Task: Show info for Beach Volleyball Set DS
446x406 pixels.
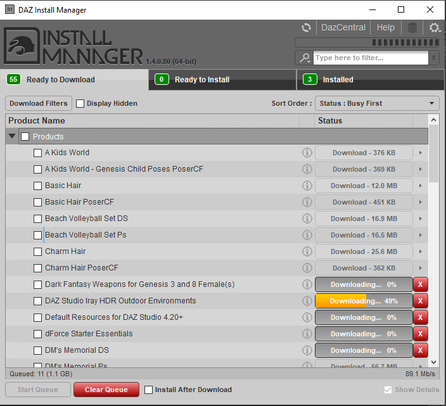Action: coord(307,219)
